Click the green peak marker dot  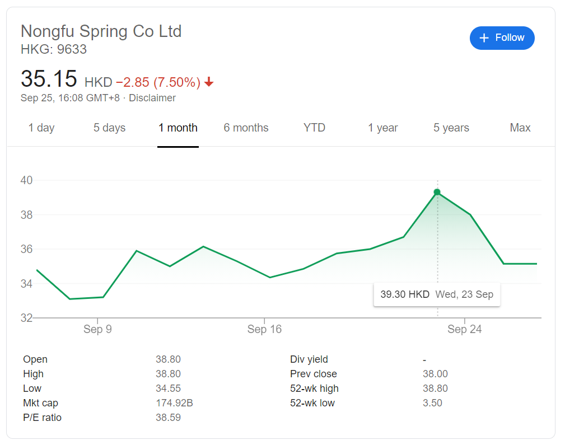click(x=437, y=192)
